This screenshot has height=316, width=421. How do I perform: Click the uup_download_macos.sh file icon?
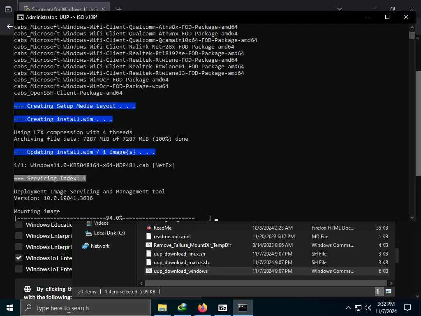pos(149,262)
